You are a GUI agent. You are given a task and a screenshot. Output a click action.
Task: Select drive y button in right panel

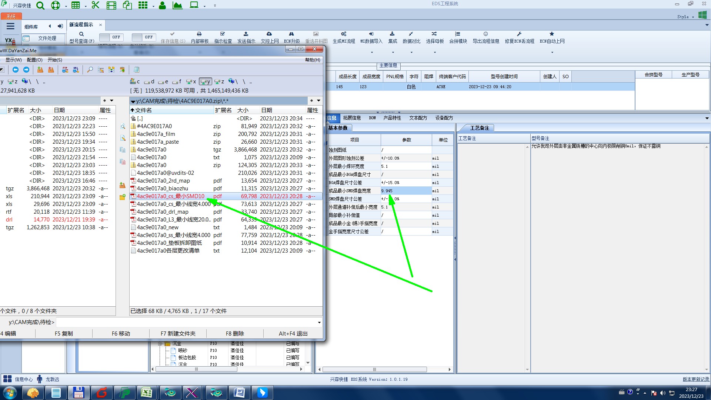[x=205, y=81]
